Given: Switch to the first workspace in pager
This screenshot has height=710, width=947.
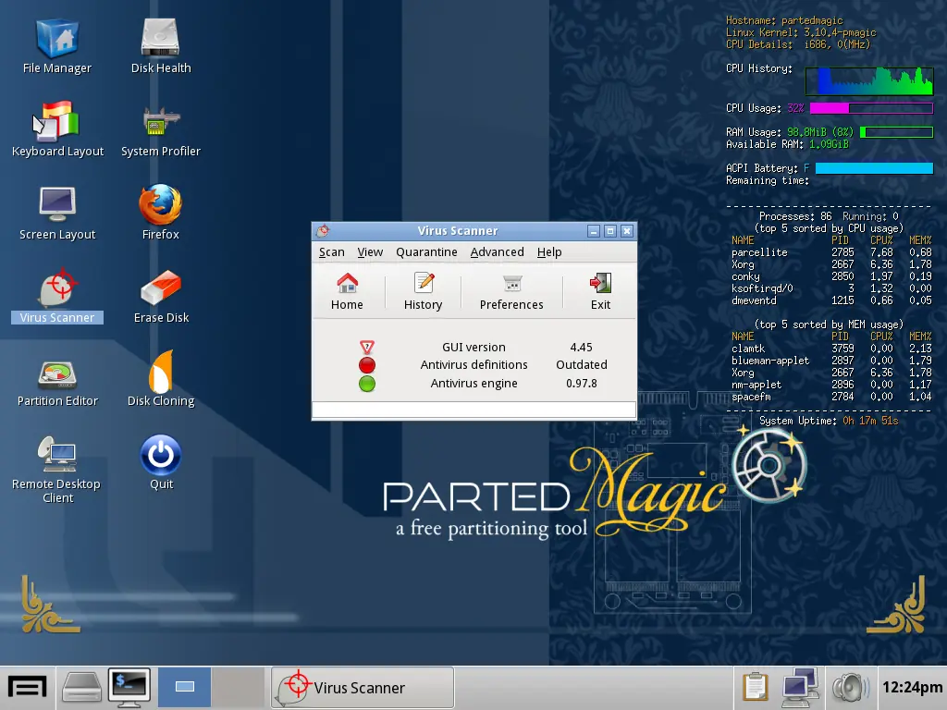Looking at the screenshot, I should [x=184, y=687].
